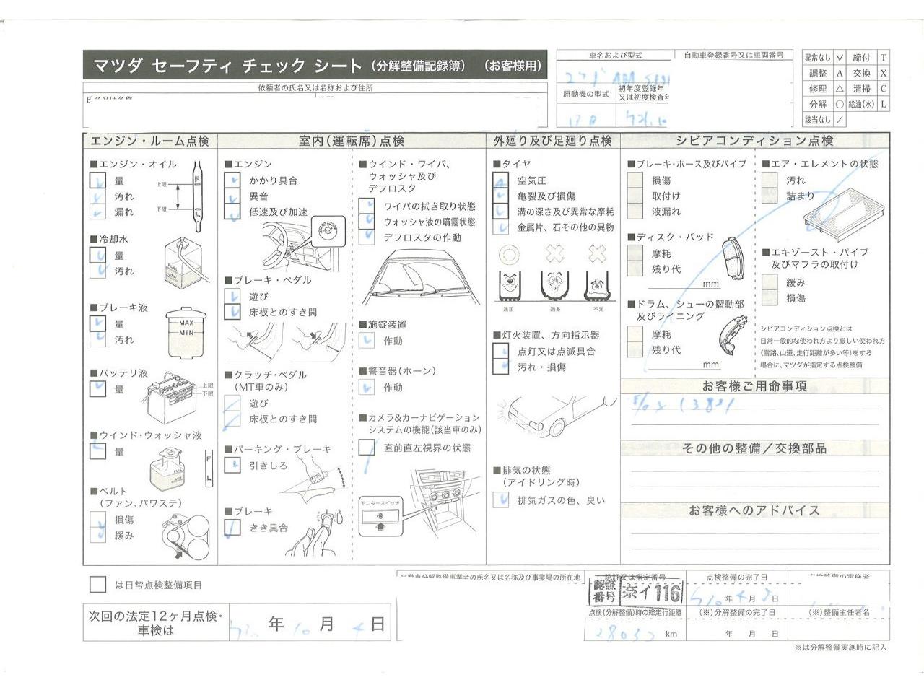The height and width of the screenshot is (693, 924).
Task: Check the 冷却水 量 box
Action: pyautogui.click(x=98, y=256)
